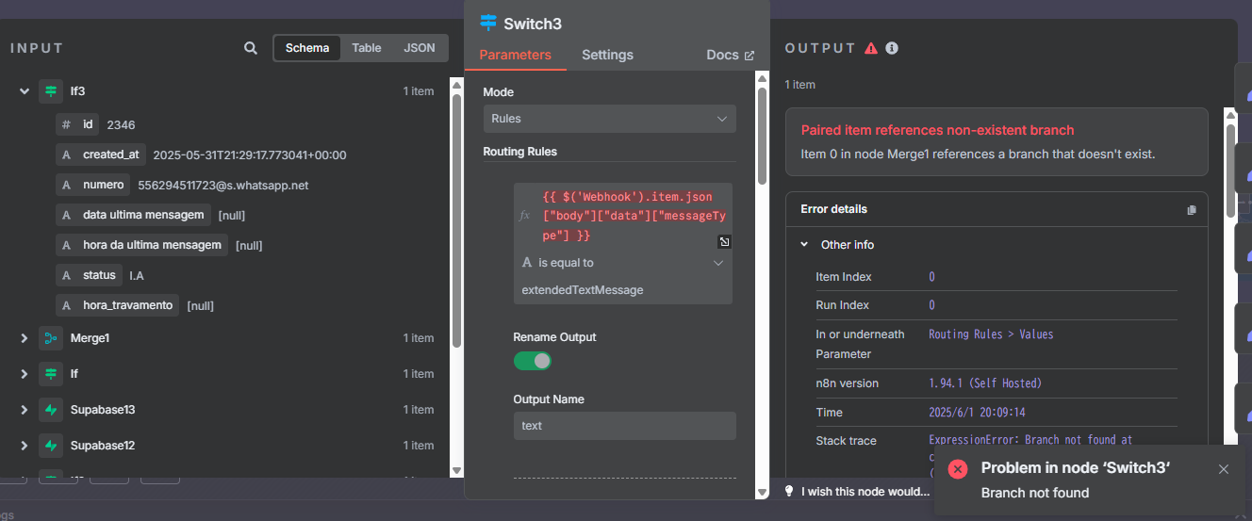The height and width of the screenshot is (521, 1252).
Task: Click the status value I.A
Action: point(137,275)
